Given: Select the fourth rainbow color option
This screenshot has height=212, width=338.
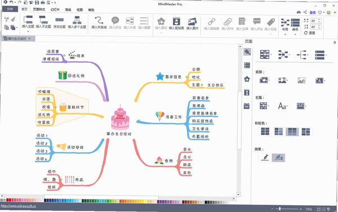Looking at the screenshot, I should pos(306,132).
